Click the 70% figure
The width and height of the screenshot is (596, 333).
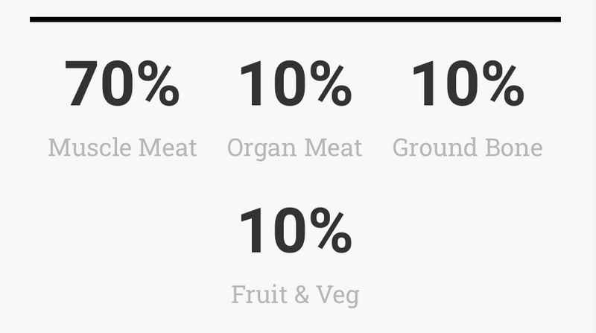pos(122,83)
